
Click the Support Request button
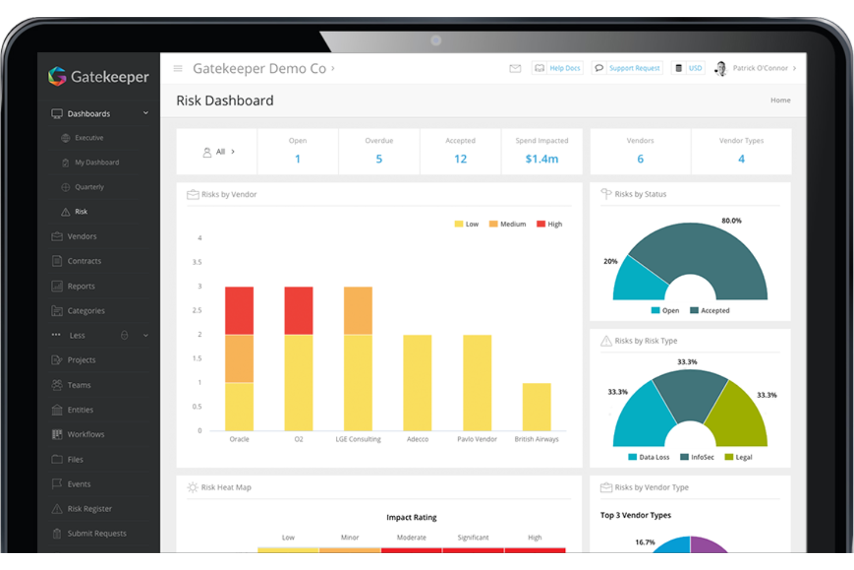tap(627, 68)
